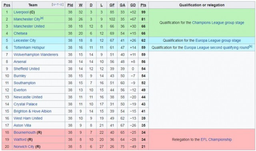
Task: Open the Norwich City team link
Action: pos(24,147)
